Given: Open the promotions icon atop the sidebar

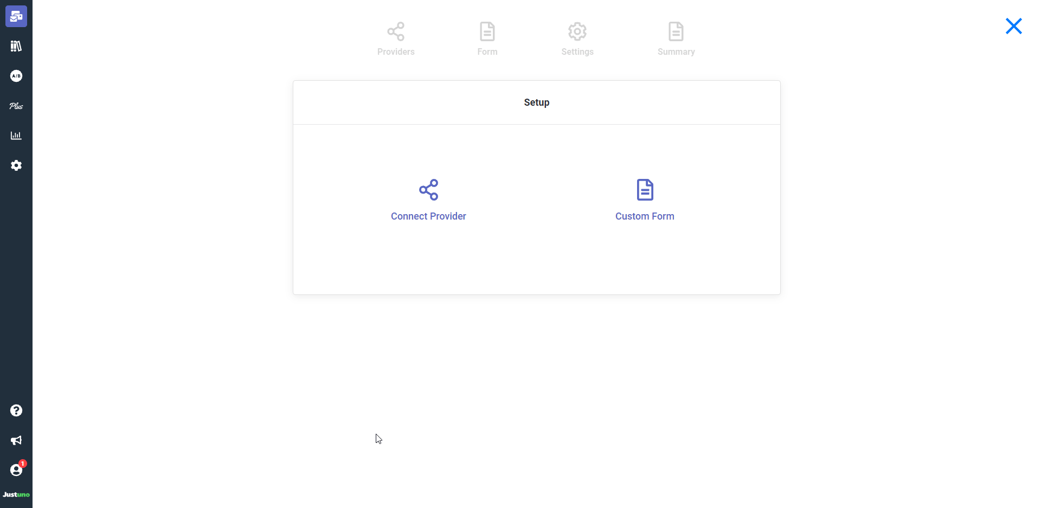Looking at the screenshot, I should tap(16, 16).
